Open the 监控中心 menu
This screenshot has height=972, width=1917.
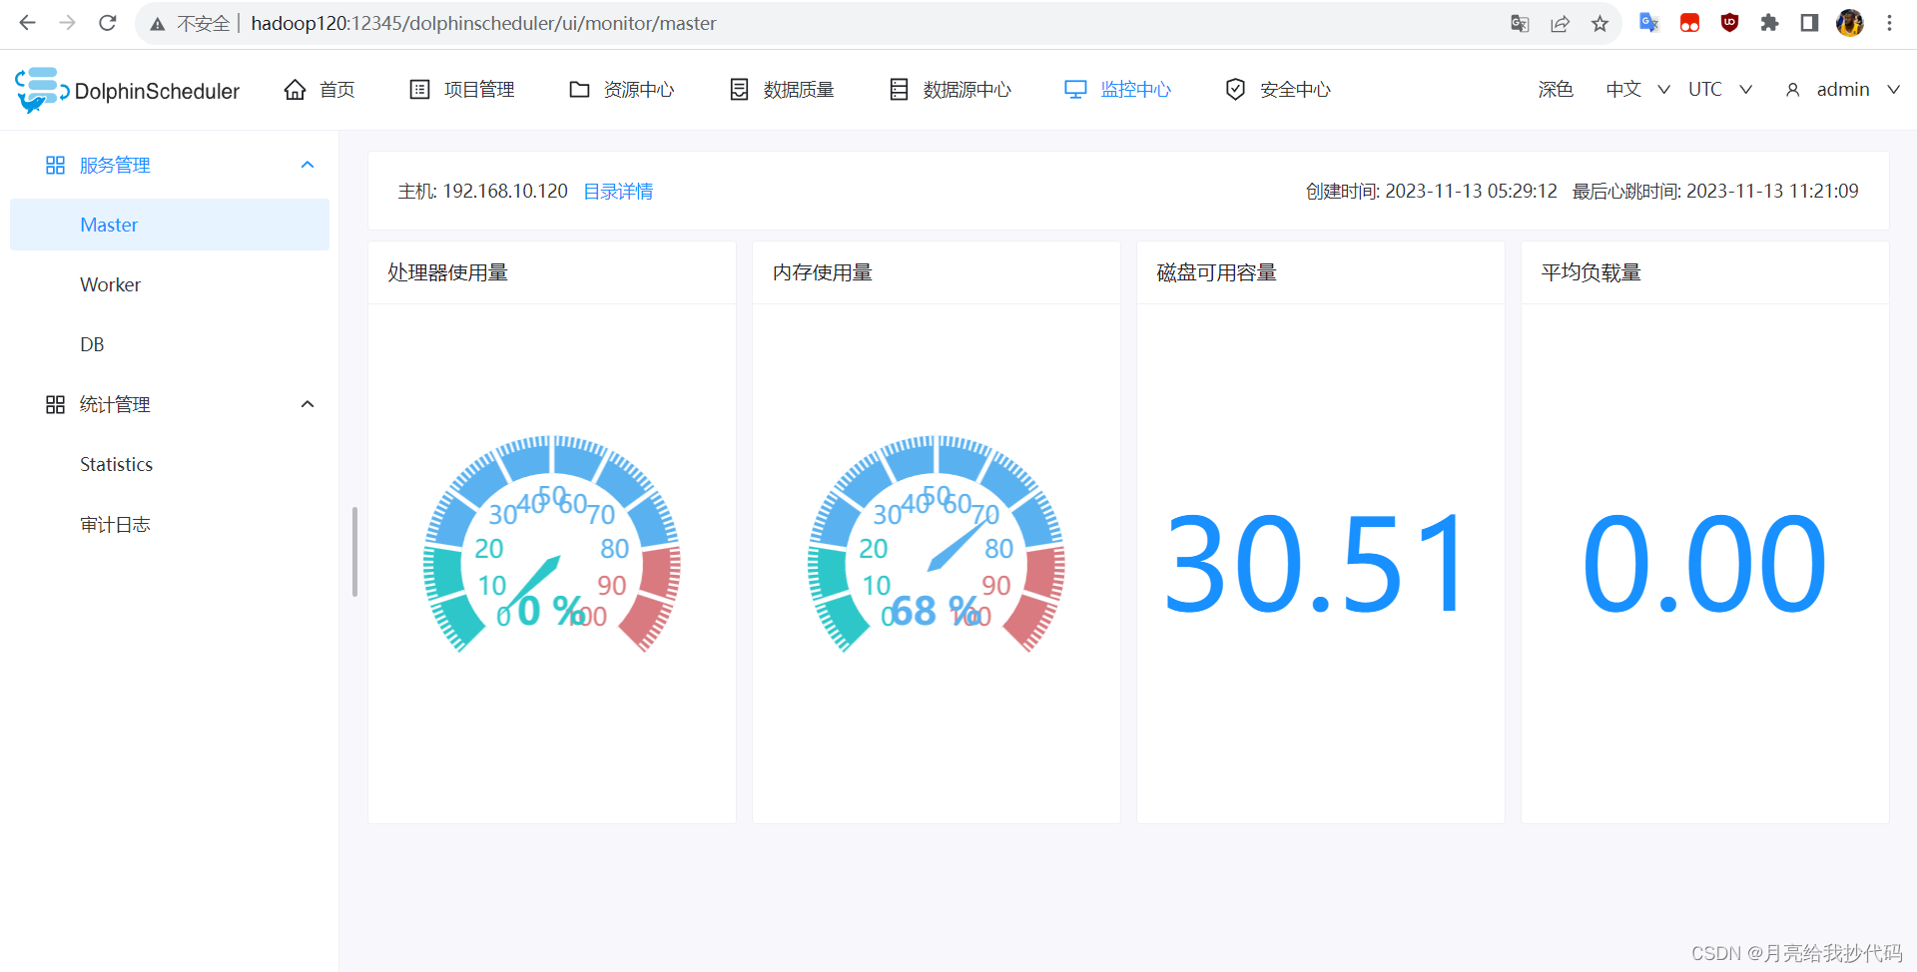pyautogui.click(x=1118, y=90)
